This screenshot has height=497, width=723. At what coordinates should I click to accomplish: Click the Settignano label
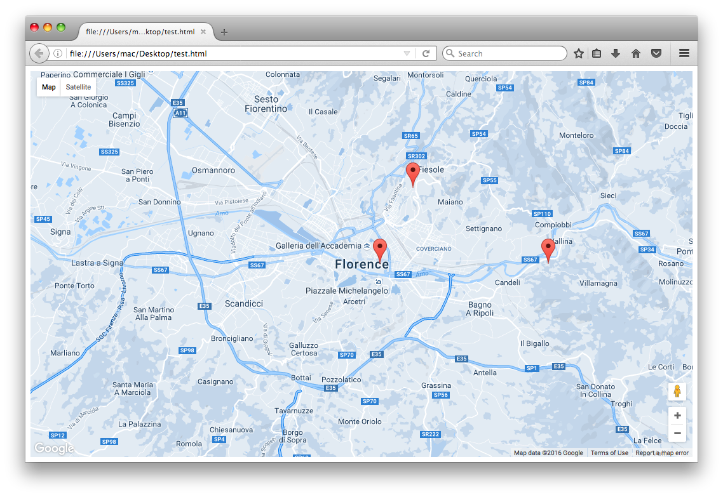pyautogui.click(x=483, y=229)
